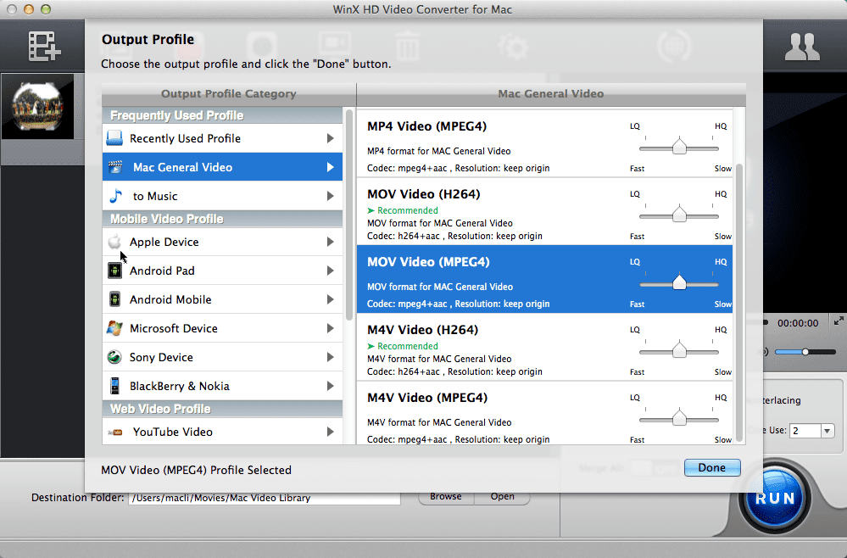Screen dimensions: 847x558
Task: Expand the Android Mobile category arrow
Action: tap(330, 299)
